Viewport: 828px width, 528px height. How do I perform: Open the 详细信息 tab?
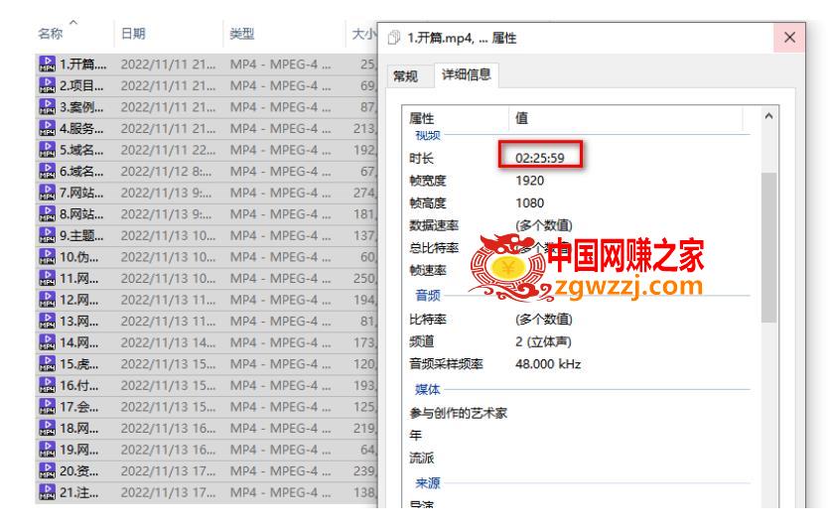(x=467, y=74)
